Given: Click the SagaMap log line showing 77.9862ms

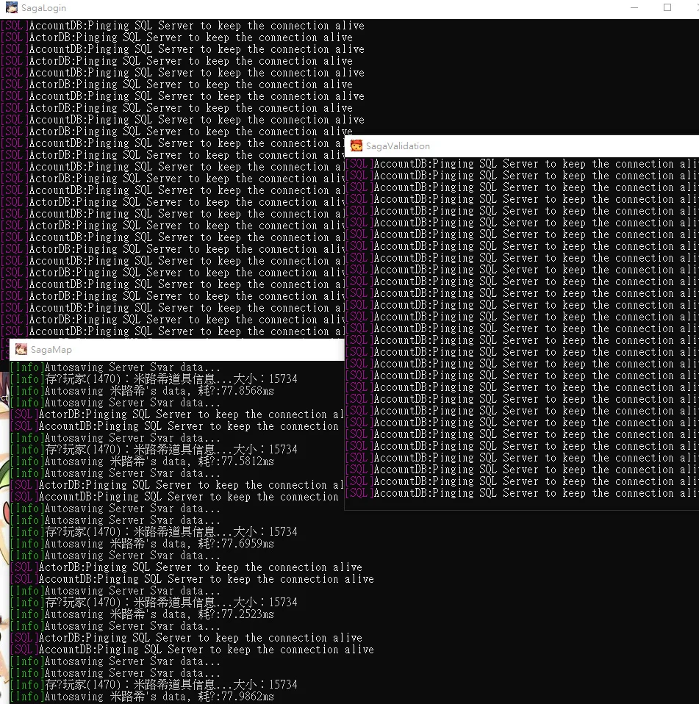Looking at the screenshot, I should click(x=142, y=697).
